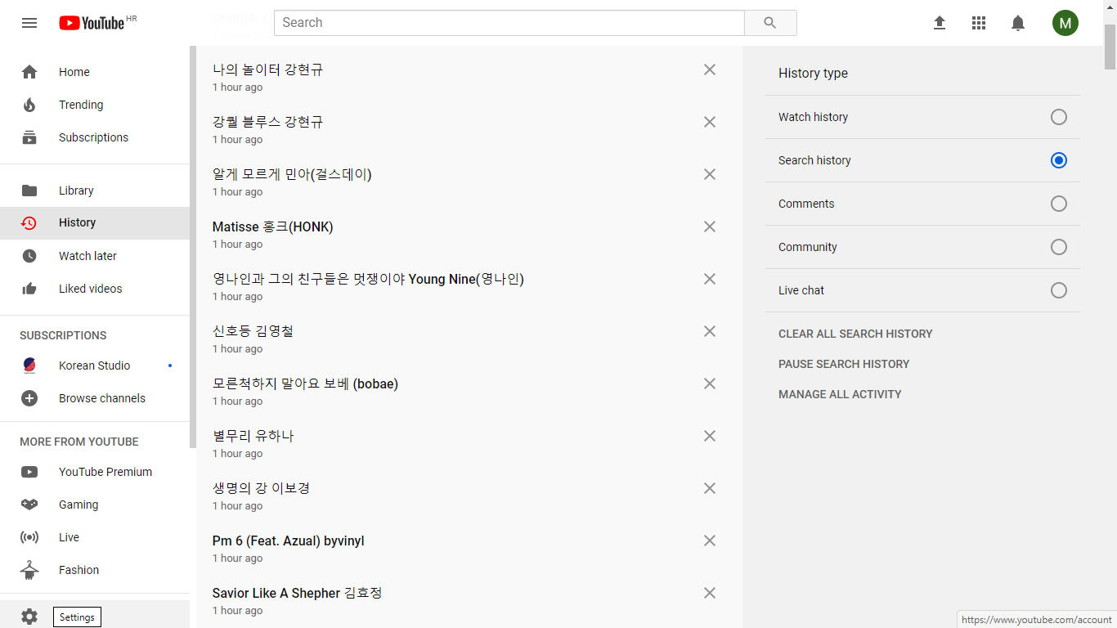1117x628 pixels.
Task: Select the Live chat radio button
Action: pyautogui.click(x=1059, y=290)
